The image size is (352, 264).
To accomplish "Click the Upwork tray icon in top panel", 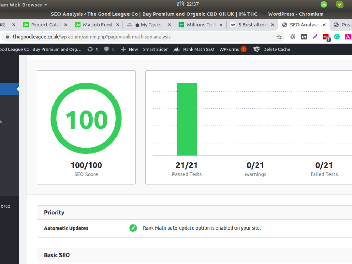I will 324,5.
